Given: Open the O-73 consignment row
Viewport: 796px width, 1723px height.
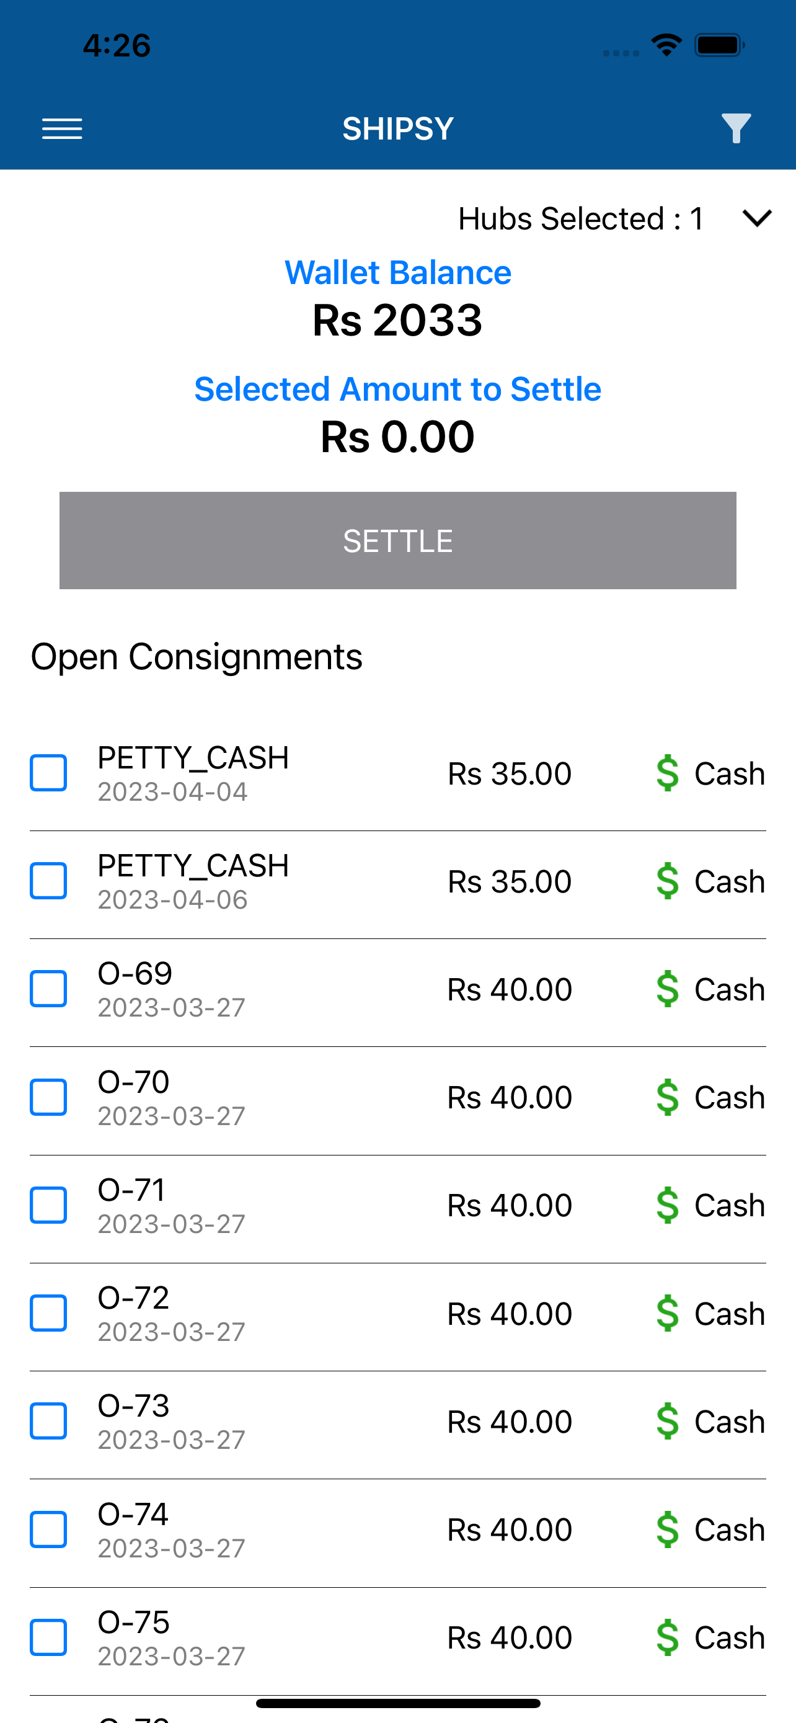Looking at the screenshot, I should (397, 1422).
